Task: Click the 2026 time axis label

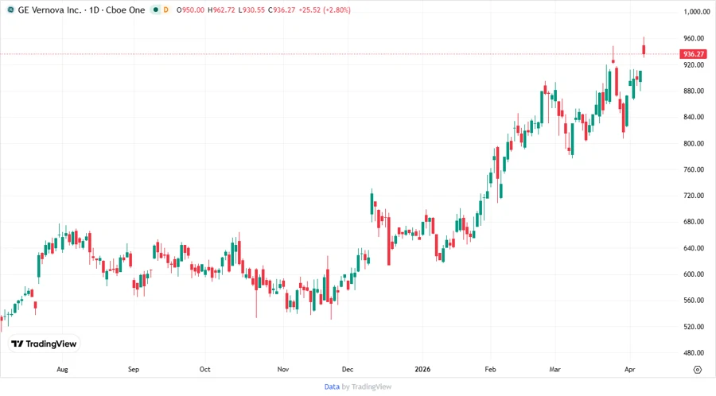Action: pos(422,369)
